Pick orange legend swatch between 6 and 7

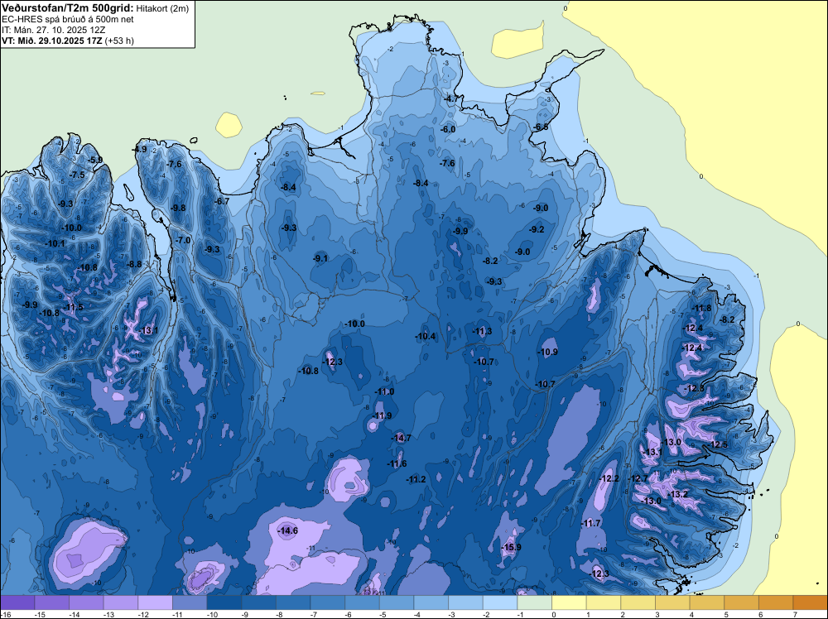click(776, 602)
